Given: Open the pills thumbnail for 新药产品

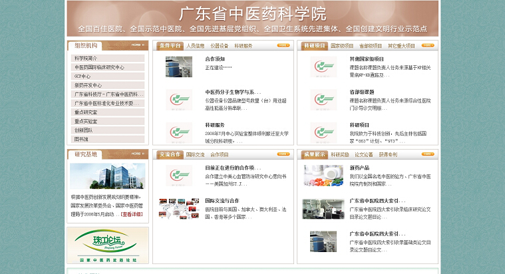Looking at the screenshot, I should click(x=323, y=175).
